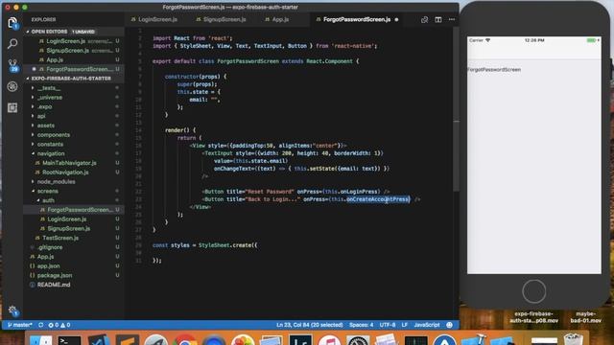This screenshot has height=345, width=614.
Task: Change language mode JavaScript in status bar
Action: tap(427, 325)
